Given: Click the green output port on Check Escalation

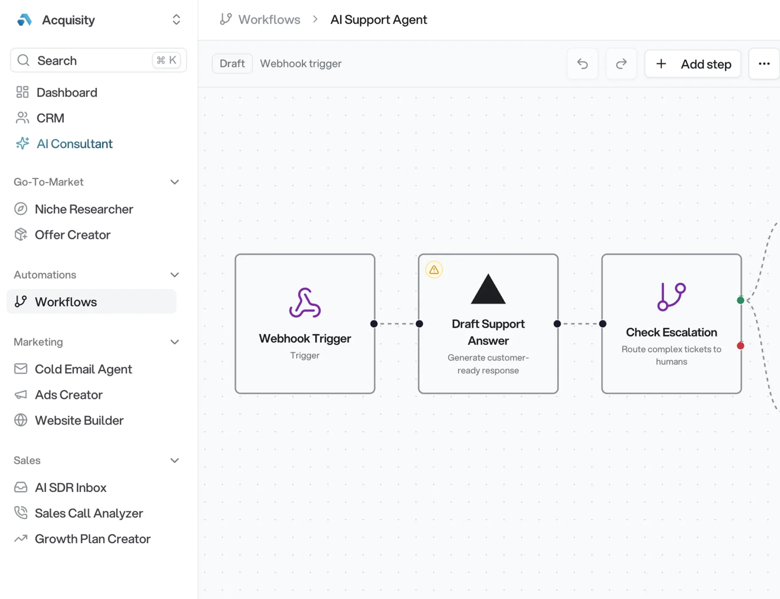Looking at the screenshot, I should click(x=741, y=300).
